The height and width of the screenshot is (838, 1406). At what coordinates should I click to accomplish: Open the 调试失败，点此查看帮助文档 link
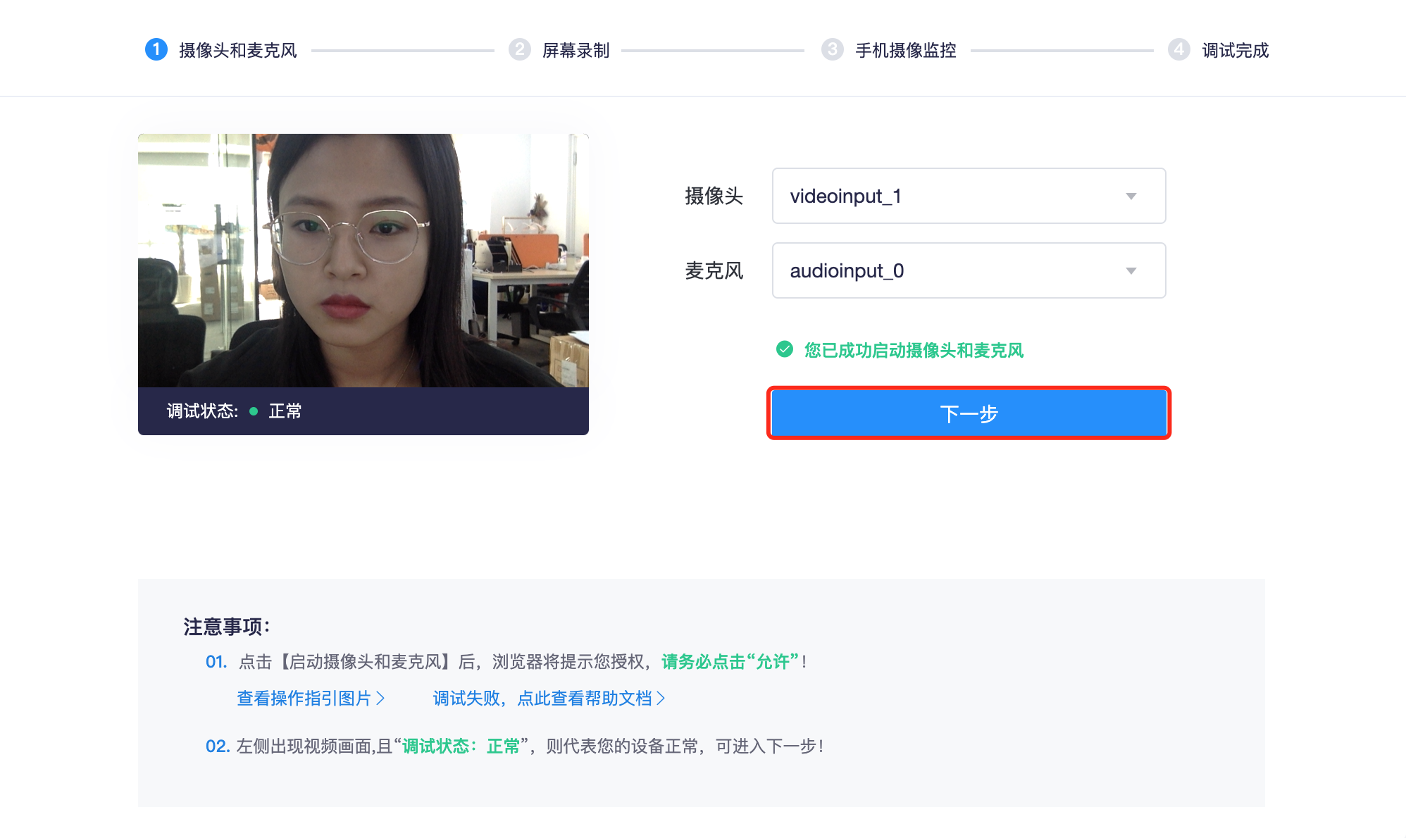point(542,698)
